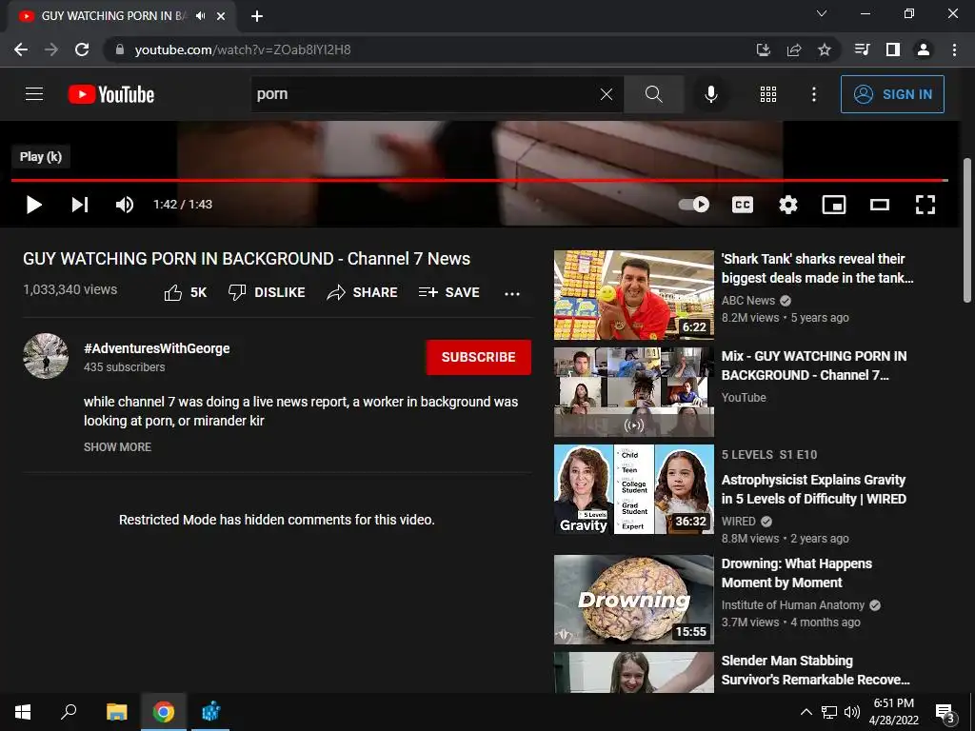Click DISLIKE on the video
Image resolution: width=975 pixels, height=731 pixels.
pos(267,292)
